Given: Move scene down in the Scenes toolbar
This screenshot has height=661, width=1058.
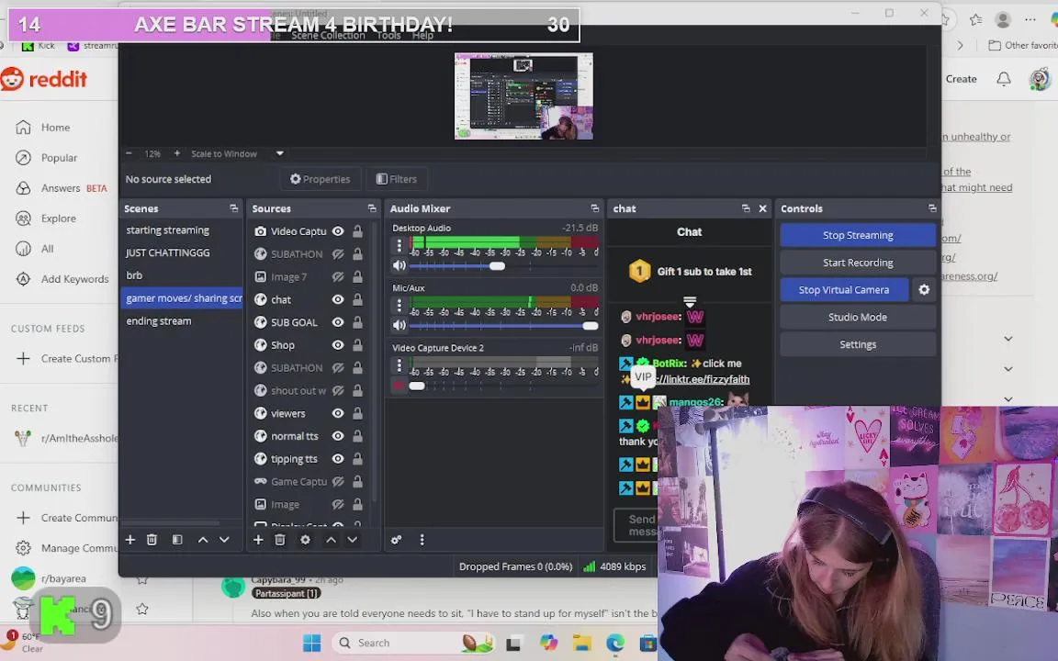Looking at the screenshot, I should point(224,540).
